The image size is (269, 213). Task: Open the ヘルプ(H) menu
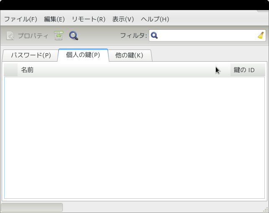pos(155,19)
